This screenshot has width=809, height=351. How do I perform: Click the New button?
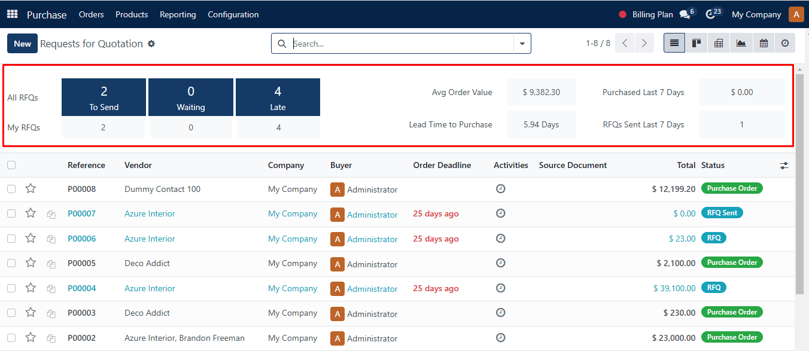coord(23,44)
